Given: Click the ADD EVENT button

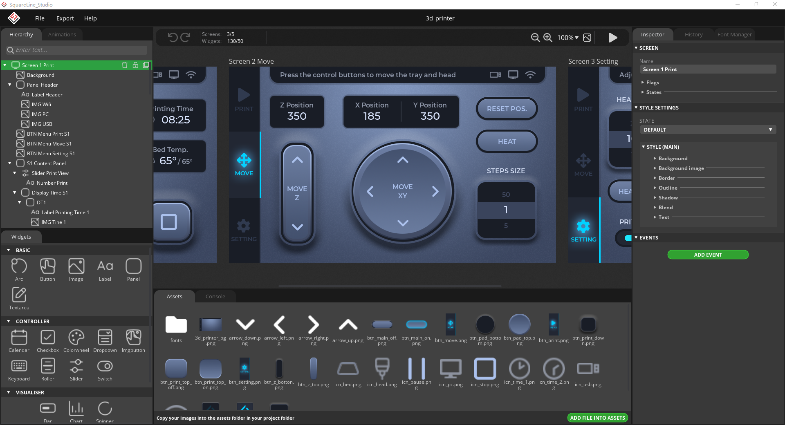Looking at the screenshot, I should click(708, 255).
